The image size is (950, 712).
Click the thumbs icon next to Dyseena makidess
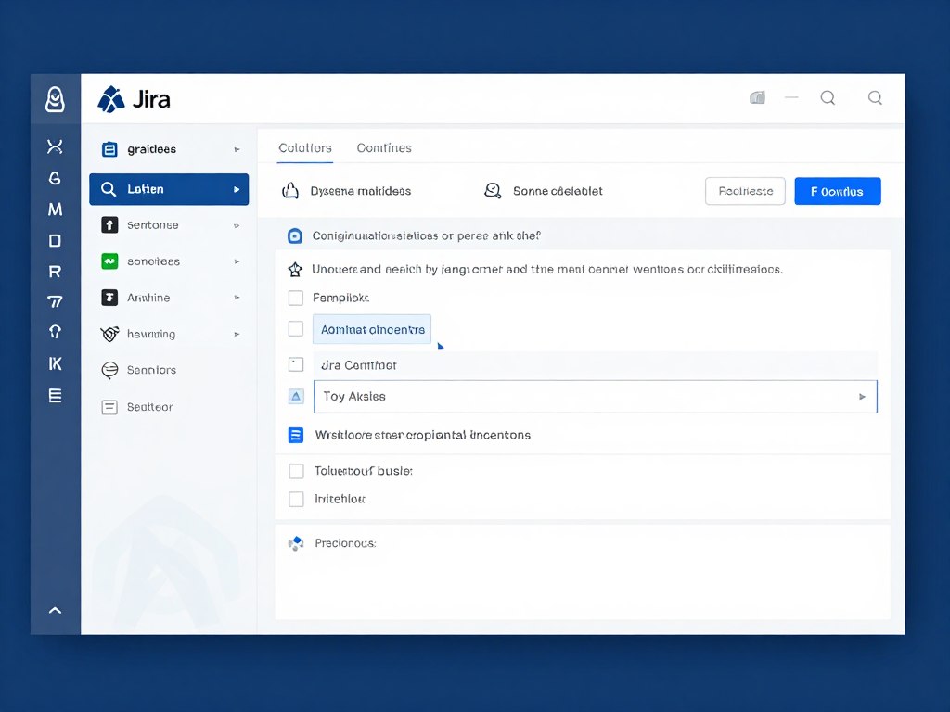pos(289,191)
